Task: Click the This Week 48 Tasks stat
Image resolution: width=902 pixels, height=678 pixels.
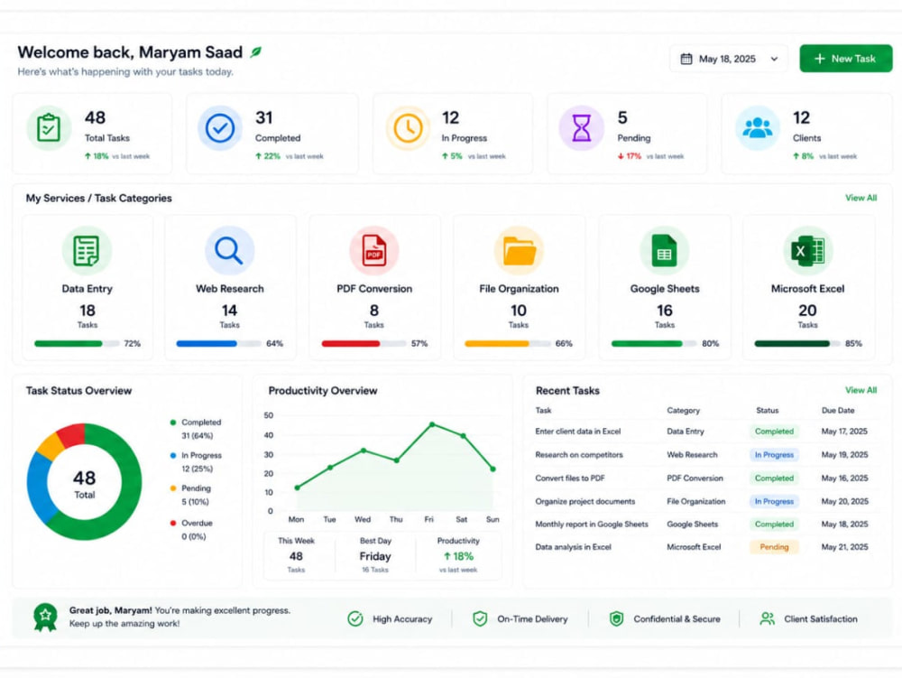Action: click(296, 555)
